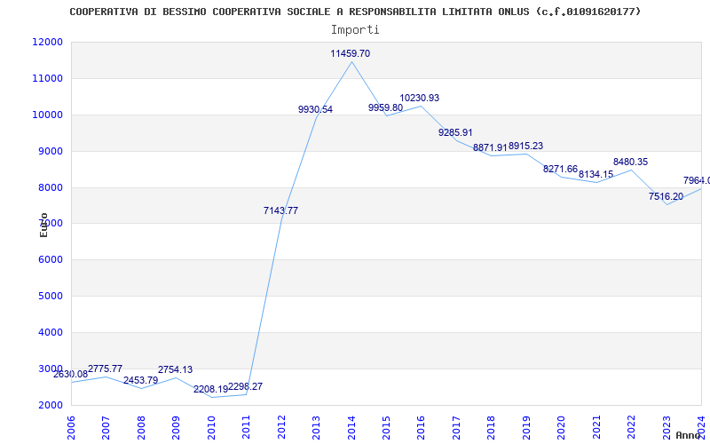
Task: Select the 2017 year axis label
Action: 456,427
